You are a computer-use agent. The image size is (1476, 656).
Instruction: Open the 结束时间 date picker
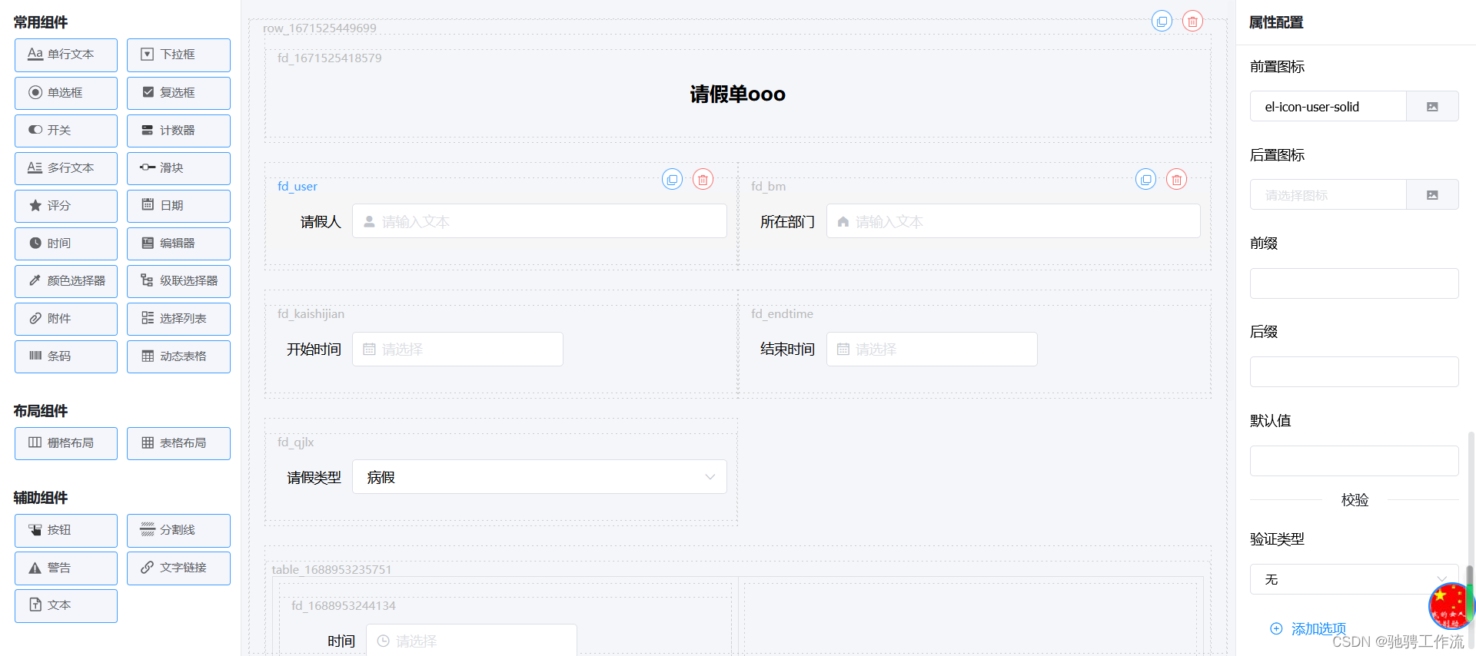pos(932,350)
